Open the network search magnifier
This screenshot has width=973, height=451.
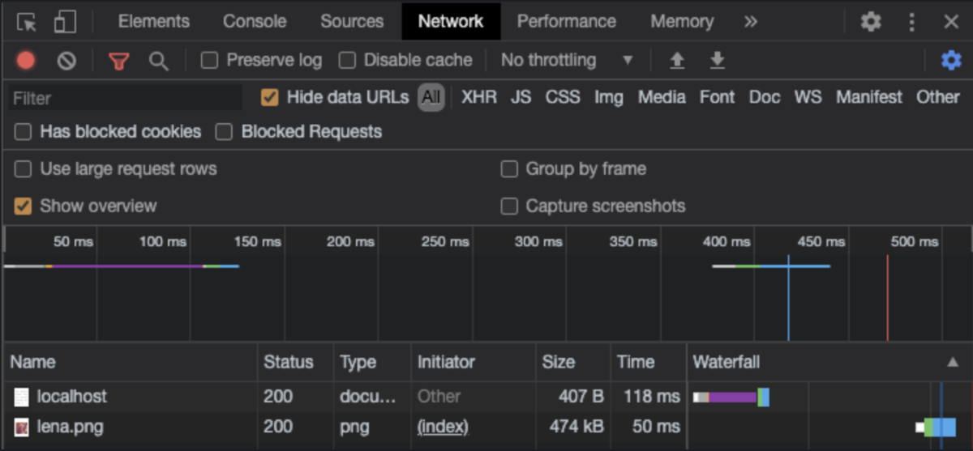tap(159, 61)
